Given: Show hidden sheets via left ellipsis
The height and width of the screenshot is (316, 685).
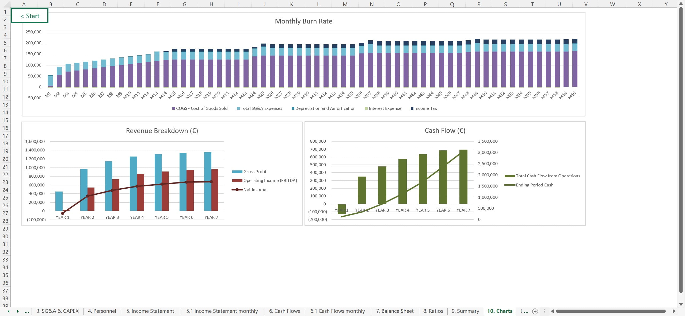Looking at the screenshot, I should pyautogui.click(x=27, y=311).
